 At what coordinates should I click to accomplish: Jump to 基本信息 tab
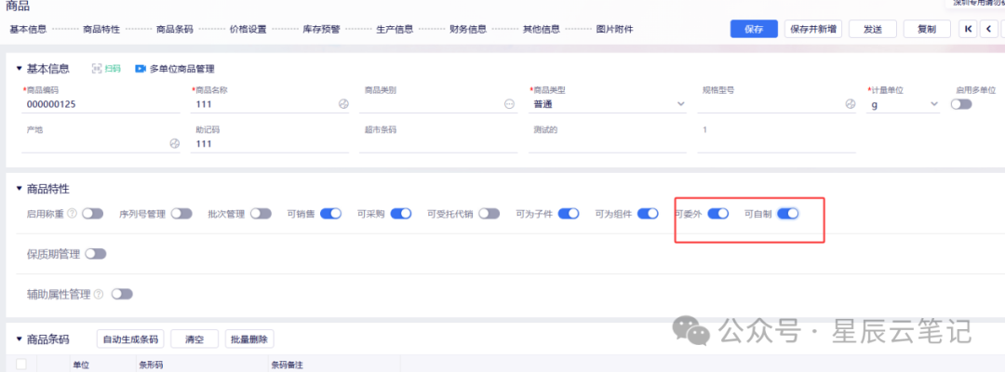pos(28,29)
